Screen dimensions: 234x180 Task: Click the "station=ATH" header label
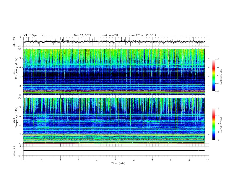(110, 35)
